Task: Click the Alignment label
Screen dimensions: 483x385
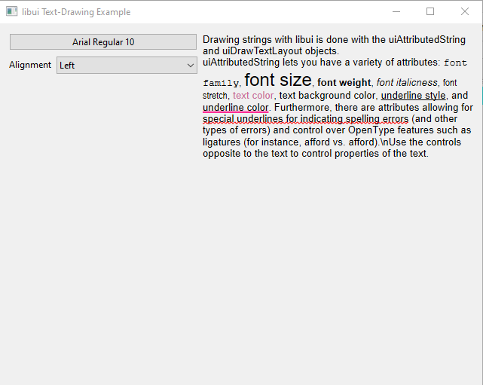Action: [x=30, y=66]
